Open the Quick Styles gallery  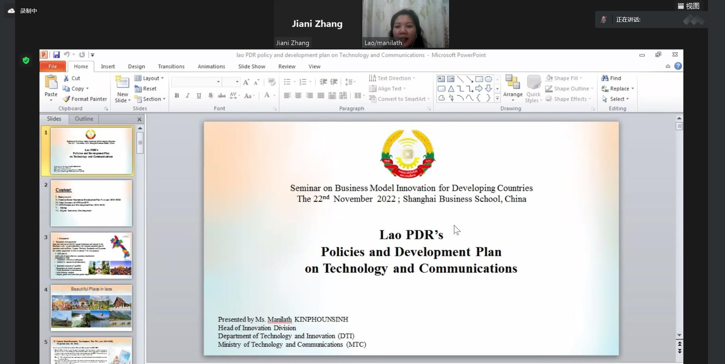[x=533, y=89]
